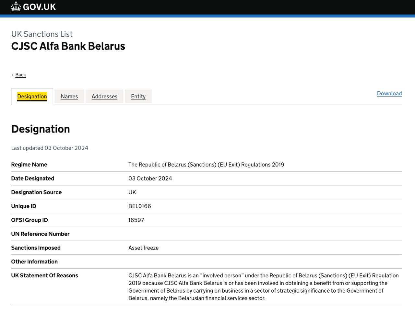Select the Designation tab

pyautogui.click(x=32, y=96)
